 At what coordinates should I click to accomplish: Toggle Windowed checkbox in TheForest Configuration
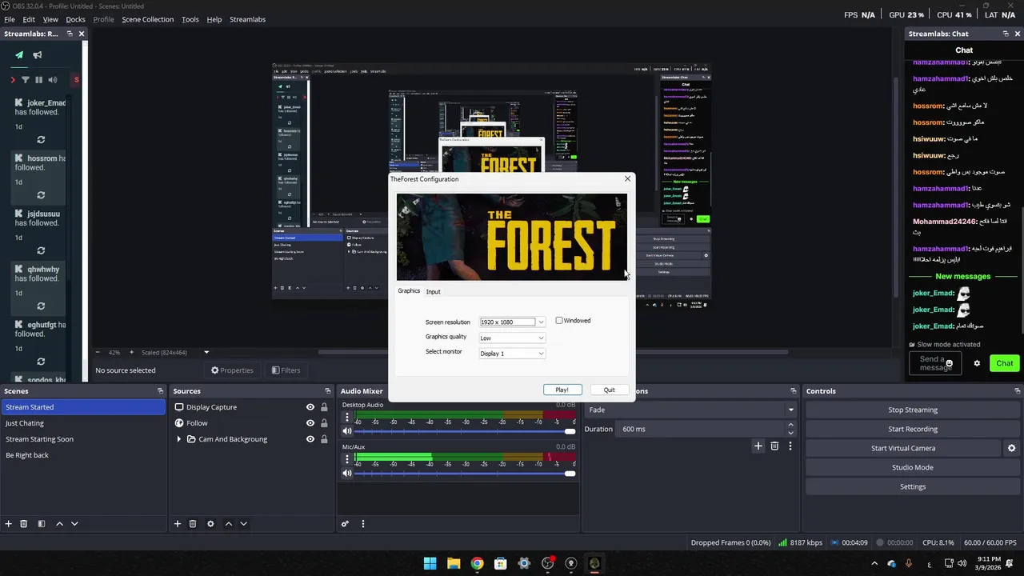(559, 321)
